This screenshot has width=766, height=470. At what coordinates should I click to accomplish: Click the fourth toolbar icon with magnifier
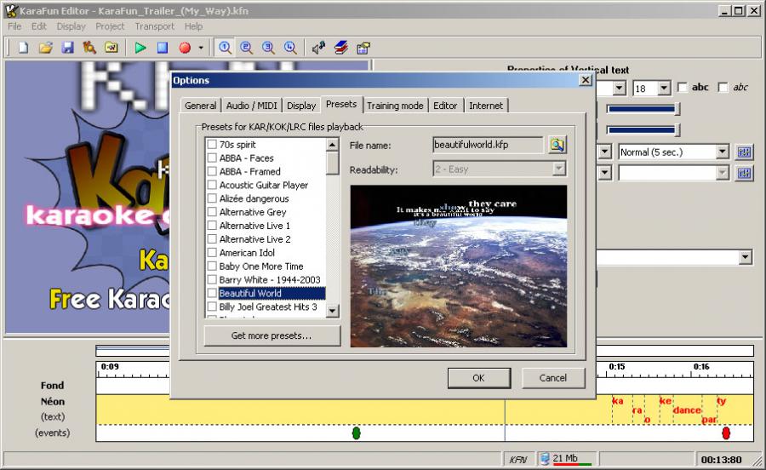click(89, 48)
